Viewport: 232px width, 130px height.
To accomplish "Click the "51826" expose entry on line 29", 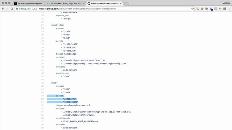I will tap(67, 31).
